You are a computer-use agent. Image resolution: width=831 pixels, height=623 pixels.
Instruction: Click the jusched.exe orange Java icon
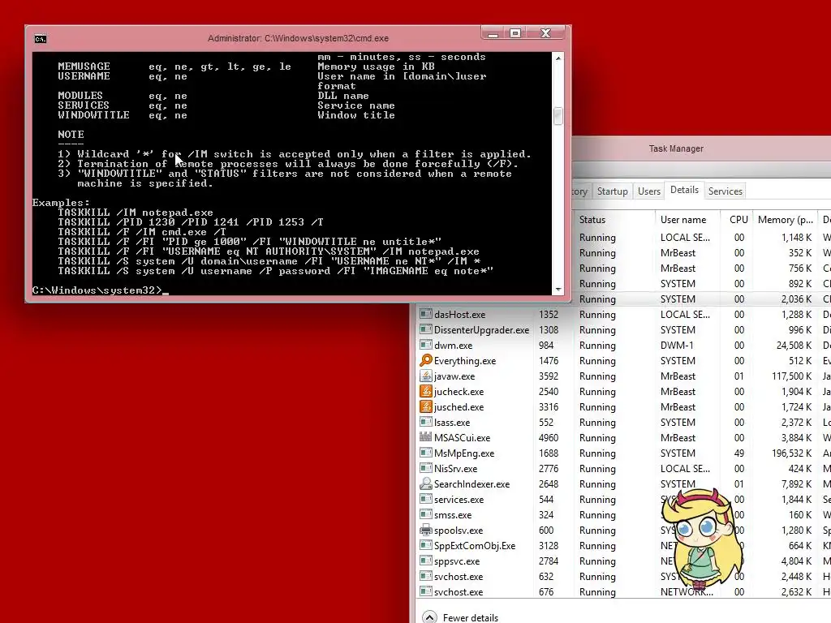tap(425, 406)
